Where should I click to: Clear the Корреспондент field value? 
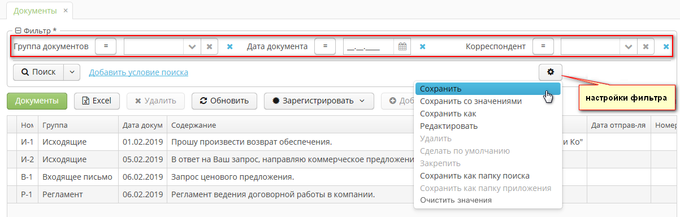coord(646,47)
